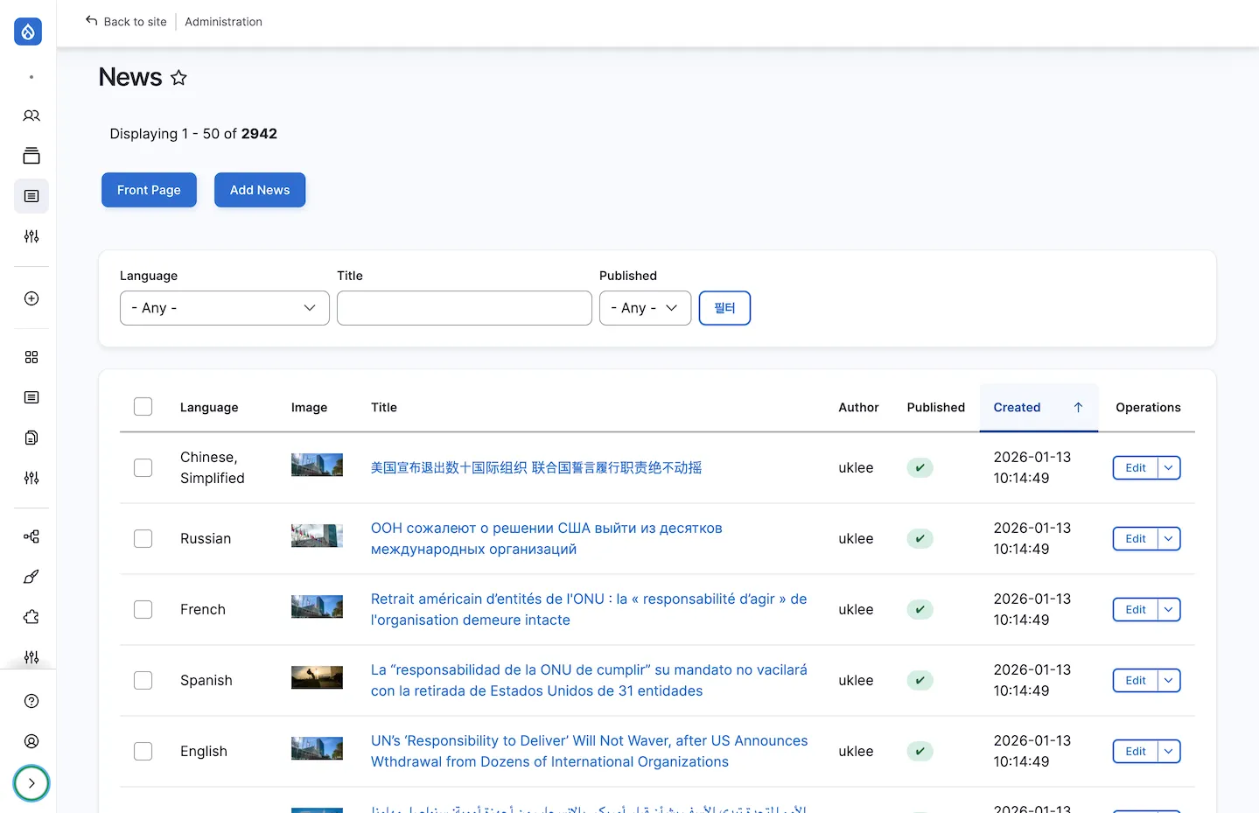Toggle the select-all checkbox in table header
1259x813 pixels.
143,407
